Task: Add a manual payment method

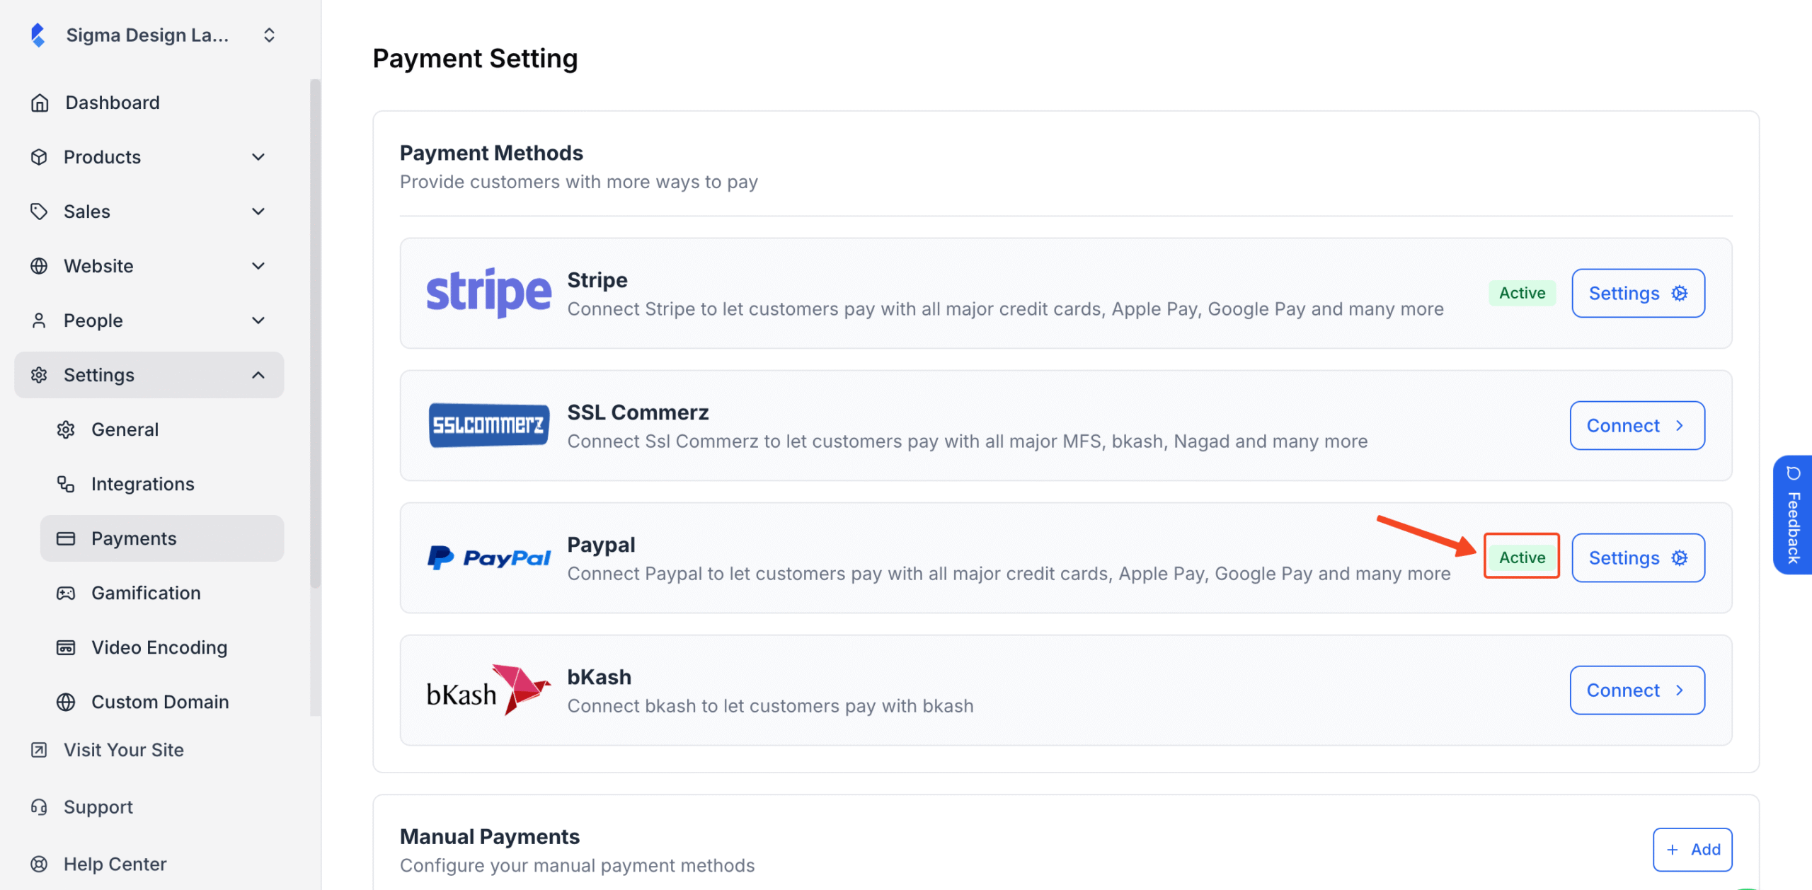Action: (x=1692, y=850)
